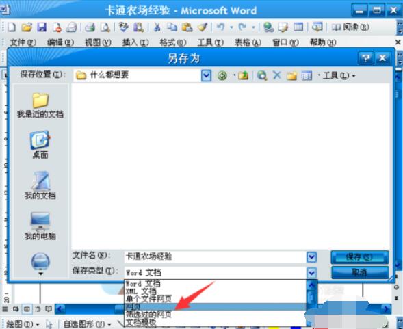Image resolution: width=403 pixels, height=329 pixels.
Task: Click the Cut scissors icon
Action: click(x=157, y=27)
